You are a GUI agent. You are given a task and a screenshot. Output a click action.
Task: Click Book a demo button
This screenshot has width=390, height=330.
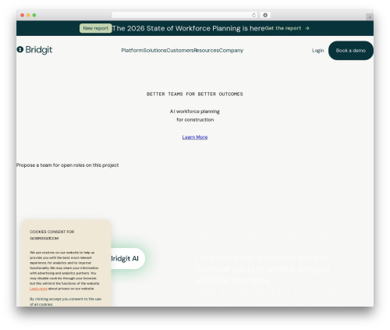tap(351, 51)
